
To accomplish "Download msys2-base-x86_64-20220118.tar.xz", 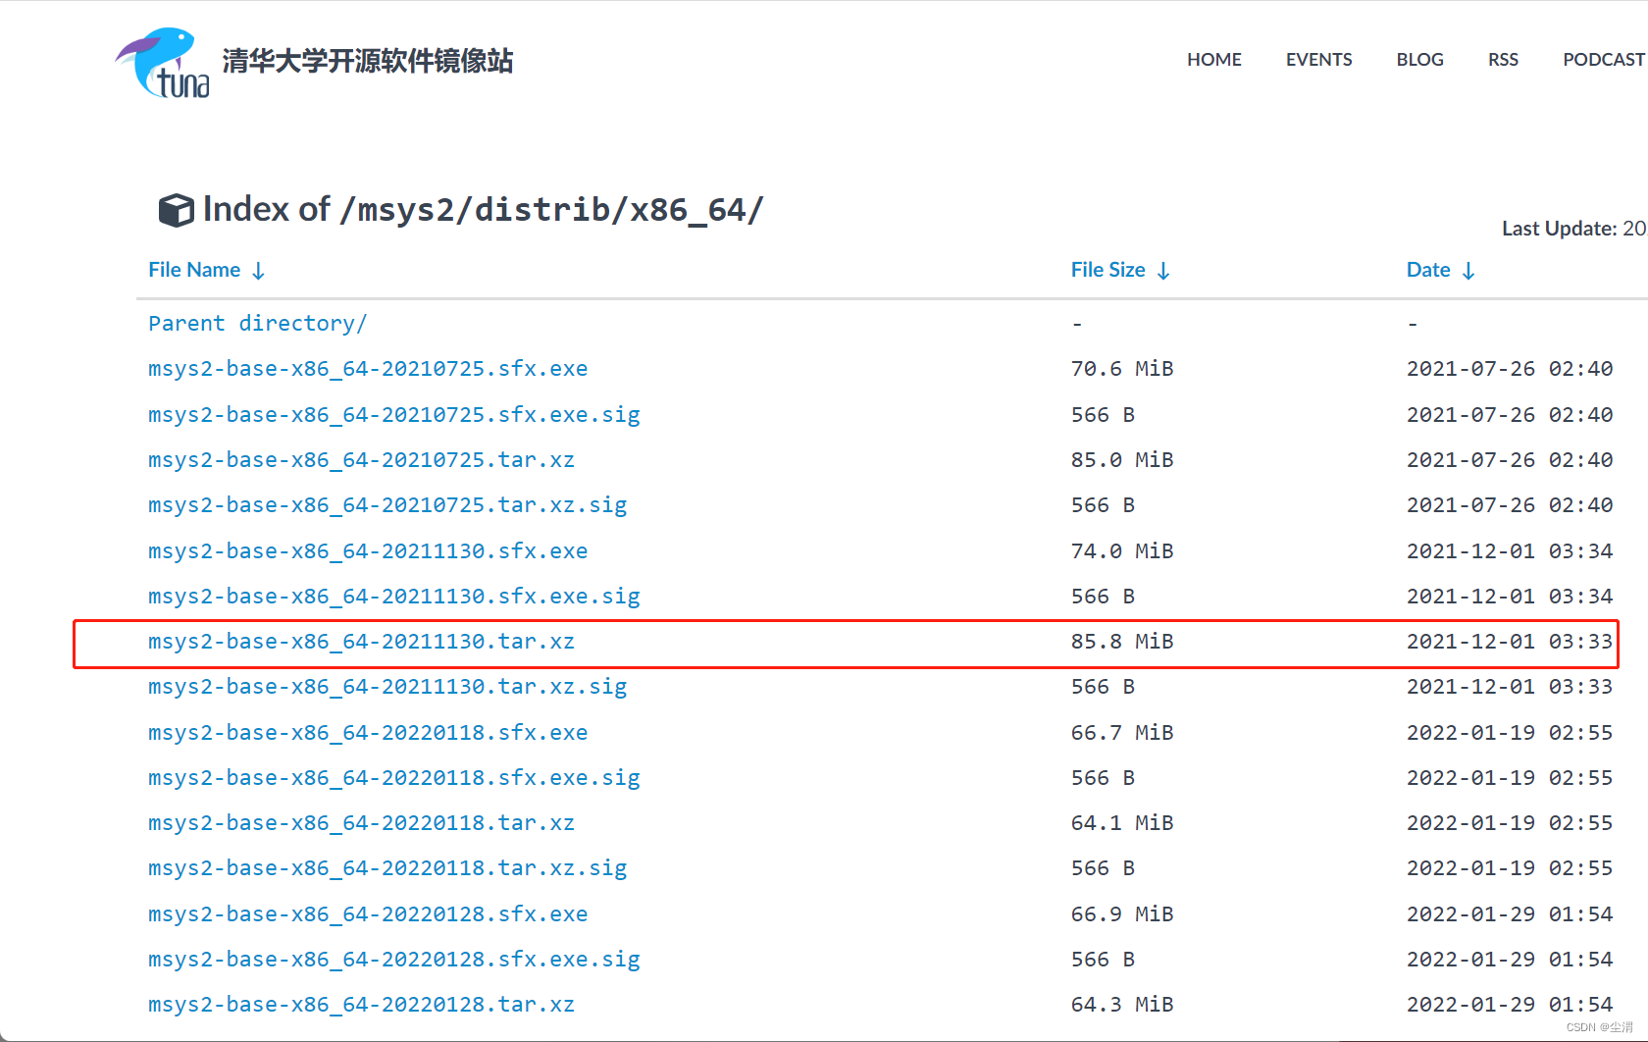I will [362, 823].
